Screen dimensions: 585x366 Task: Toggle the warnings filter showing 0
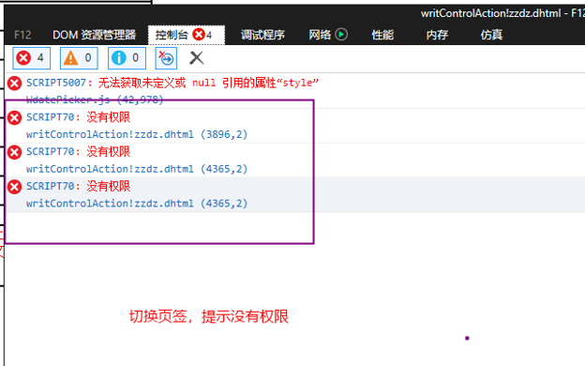pyautogui.click(x=79, y=58)
